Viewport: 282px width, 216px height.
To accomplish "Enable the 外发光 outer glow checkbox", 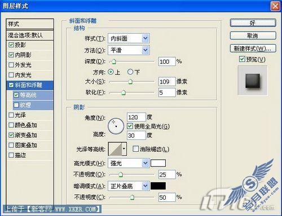I will 11,65.
